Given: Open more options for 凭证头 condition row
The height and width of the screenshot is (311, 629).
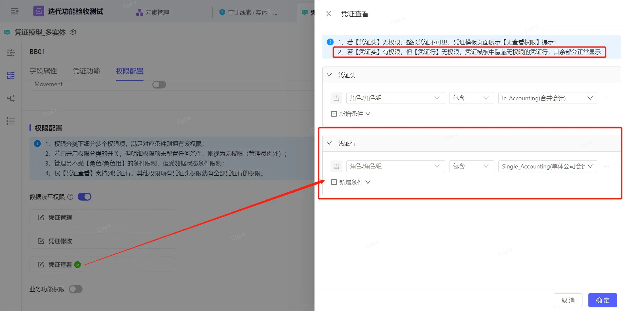Looking at the screenshot, I should point(607,98).
